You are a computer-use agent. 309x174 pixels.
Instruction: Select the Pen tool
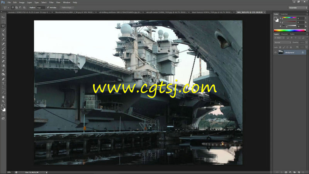[x=3, y=79]
